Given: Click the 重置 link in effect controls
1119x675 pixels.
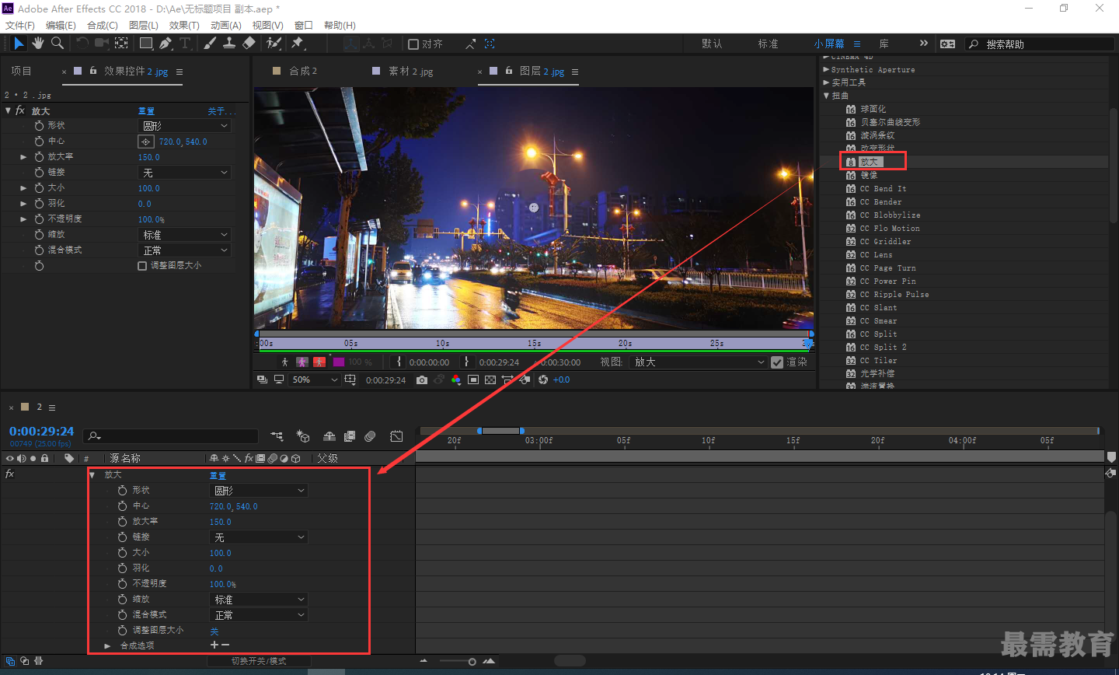Looking at the screenshot, I should (146, 111).
